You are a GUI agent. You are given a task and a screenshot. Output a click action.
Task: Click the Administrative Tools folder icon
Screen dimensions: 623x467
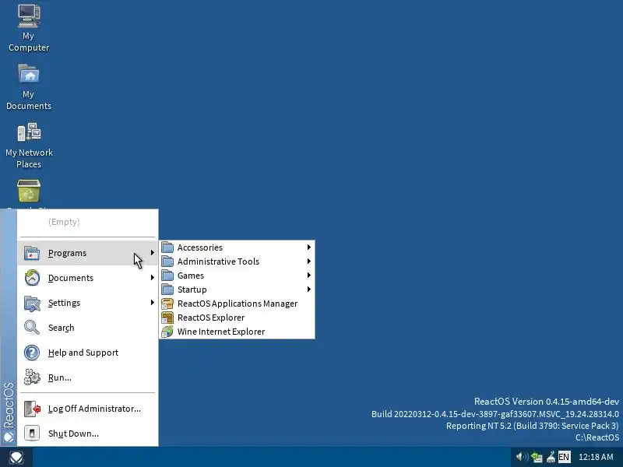[167, 262]
